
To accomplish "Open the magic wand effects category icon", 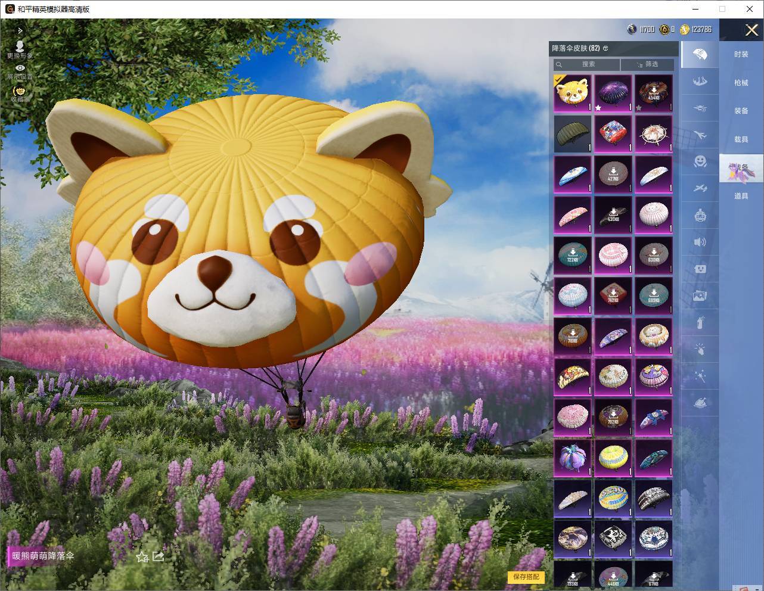I will (700, 376).
